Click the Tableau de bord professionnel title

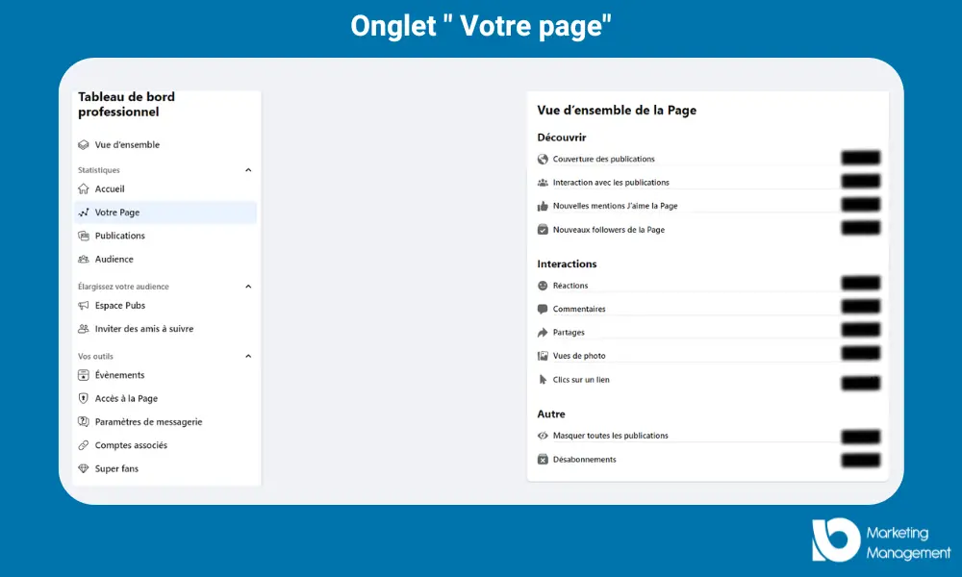point(126,104)
